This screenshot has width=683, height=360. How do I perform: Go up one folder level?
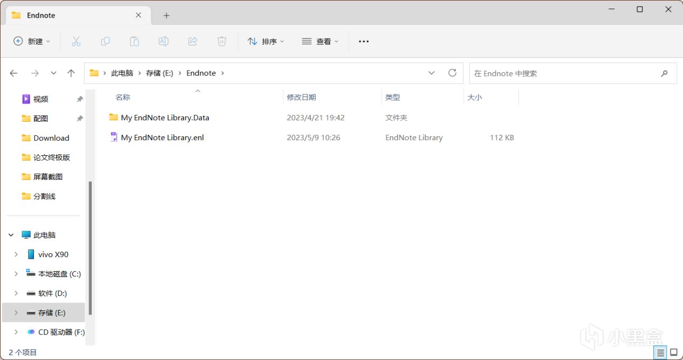[x=71, y=73]
